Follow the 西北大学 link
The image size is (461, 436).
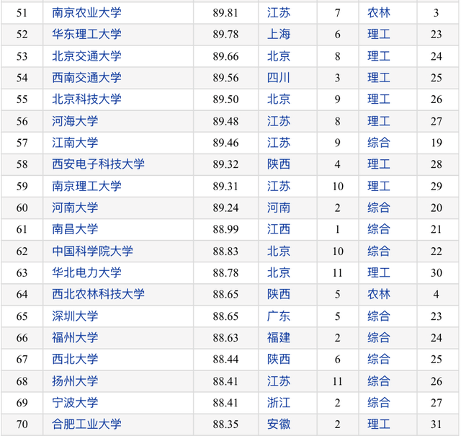[75, 359]
